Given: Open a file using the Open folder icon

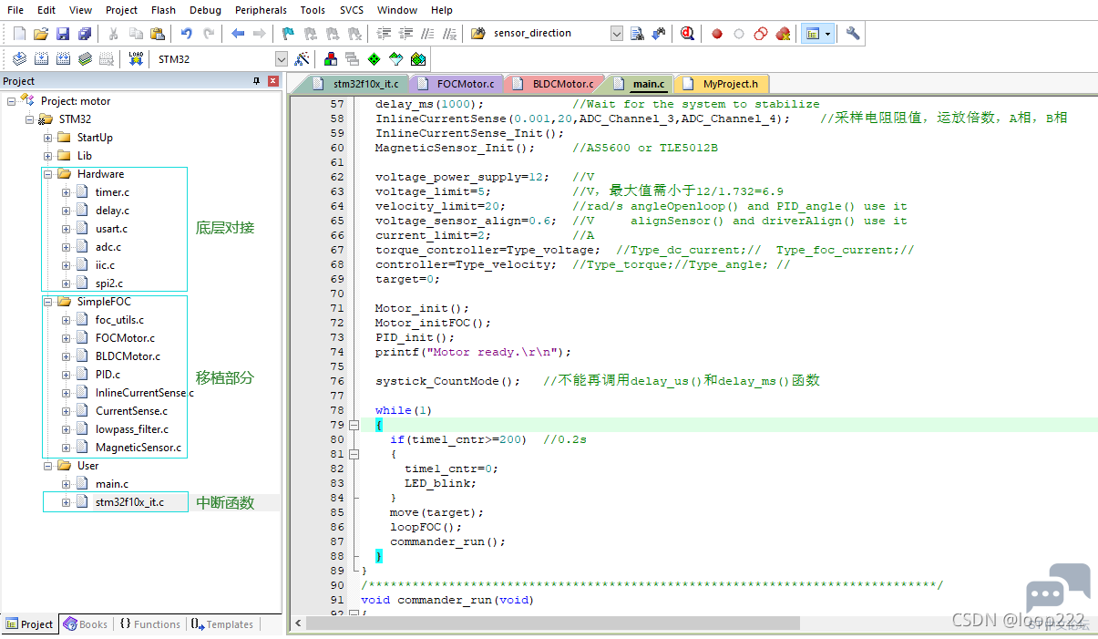Looking at the screenshot, I should (41, 34).
